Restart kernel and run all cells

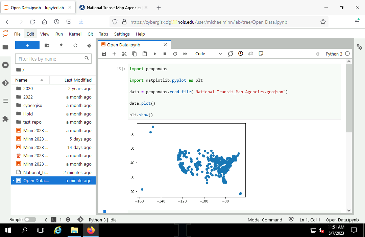(185, 54)
